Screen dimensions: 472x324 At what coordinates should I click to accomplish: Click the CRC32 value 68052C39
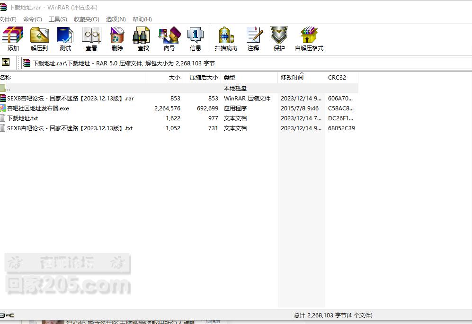(x=341, y=128)
